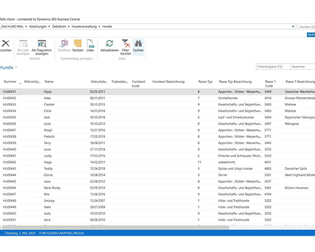Click the cell Terrier
315x252 pixels.
[x=222, y=175]
